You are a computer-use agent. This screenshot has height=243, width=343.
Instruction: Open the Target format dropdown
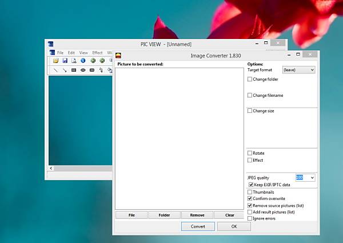298,70
